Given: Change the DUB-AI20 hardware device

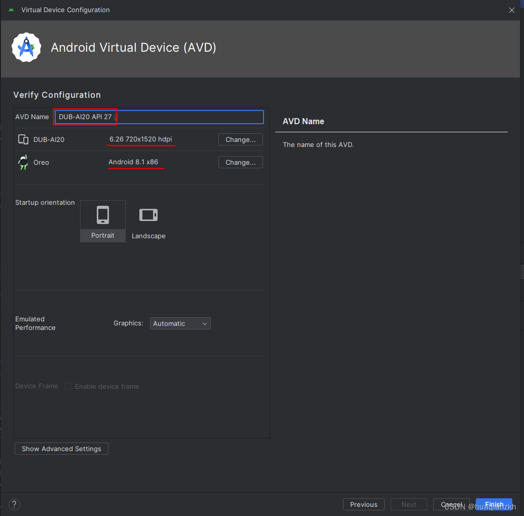Looking at the screenshot, I should click(241, 140).
